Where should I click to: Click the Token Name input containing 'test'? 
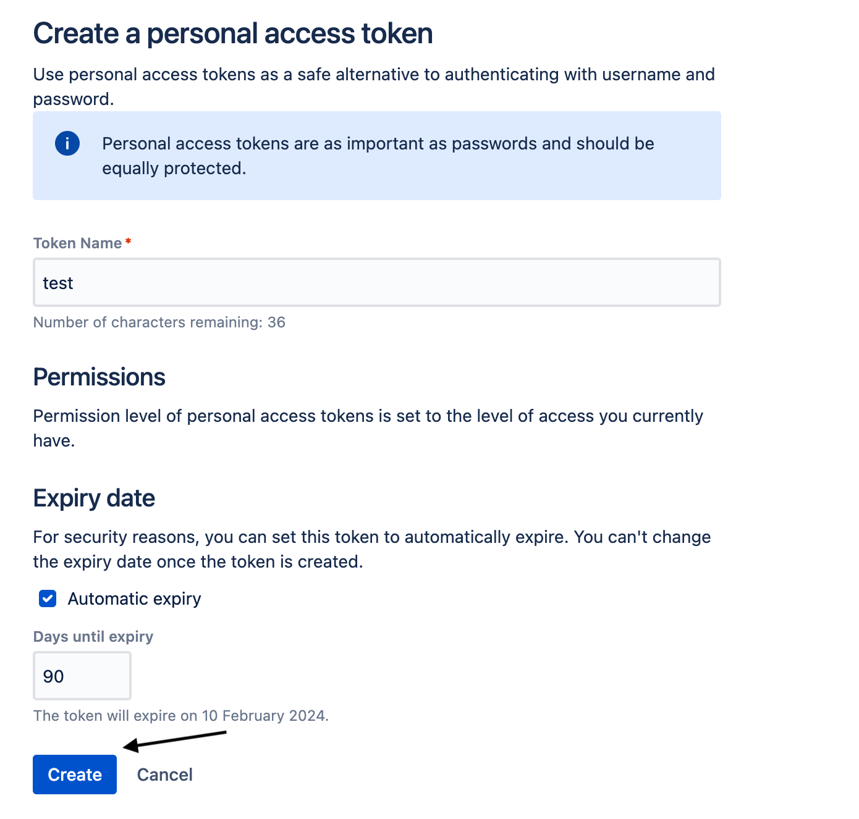click(377, 282)
